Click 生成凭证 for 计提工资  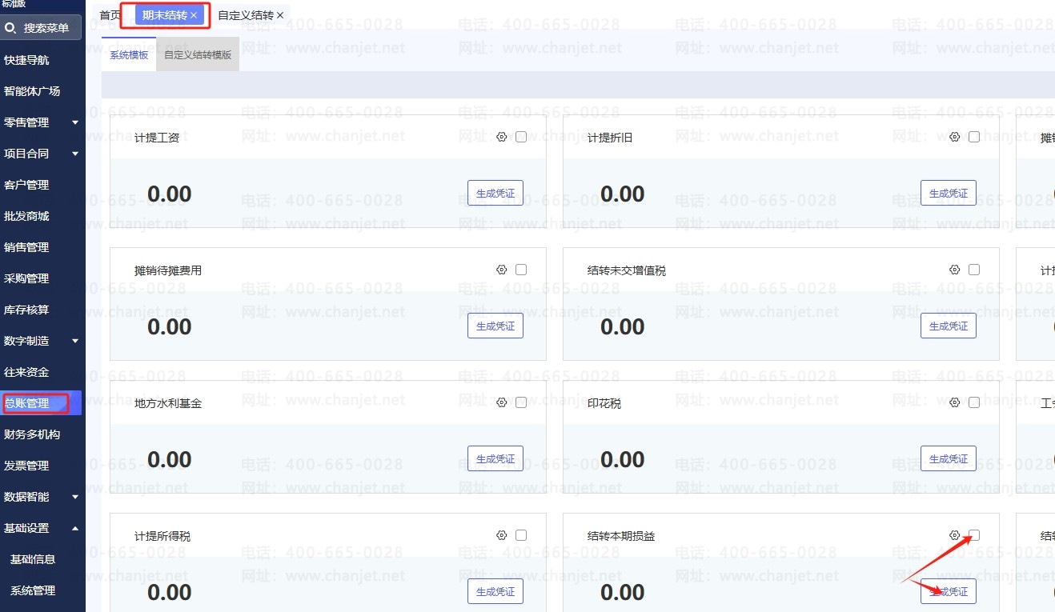pyautogui.click(x=495, y=194)
